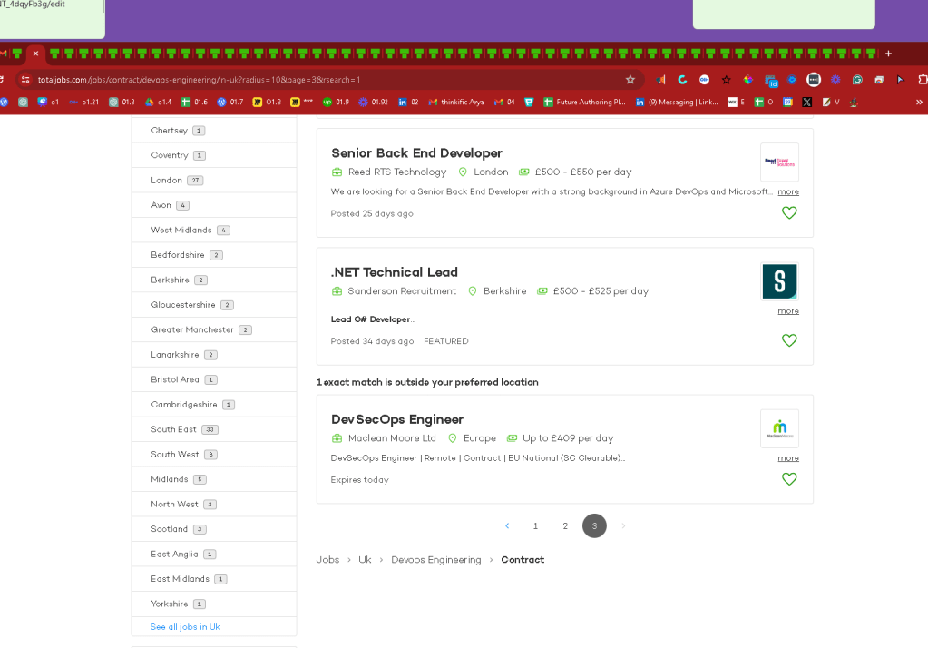This screenshot has height=648, width=928.
Task: Expand 'more' on .NET Technical Lead card
Action: pos(787,311)
